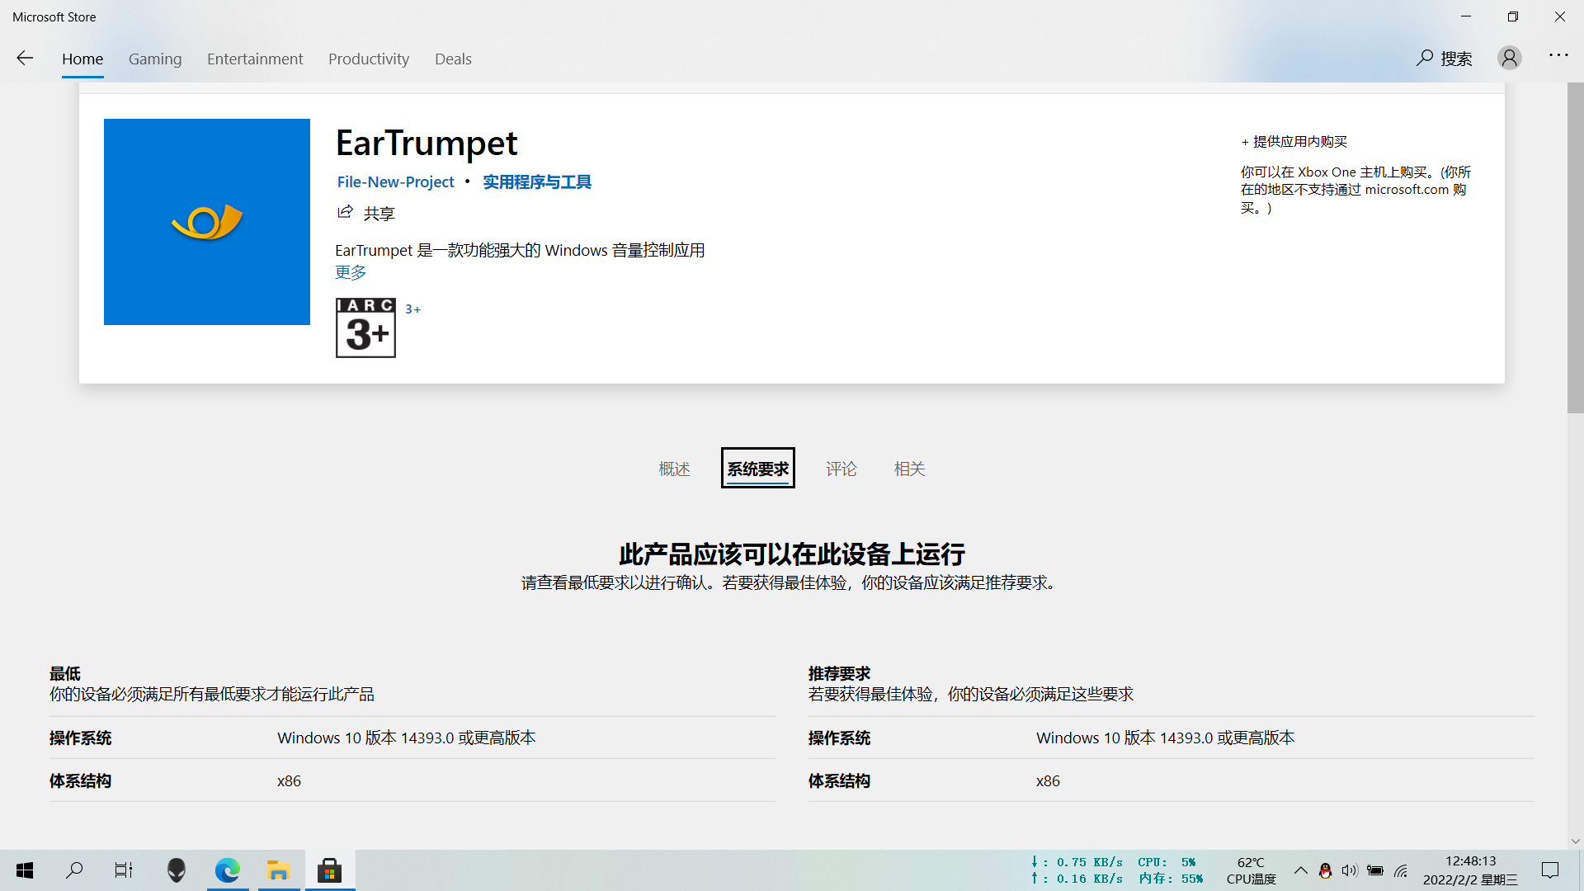
Task: Show hidden tray icons chevron
Action: click(x=1301, y=870)
